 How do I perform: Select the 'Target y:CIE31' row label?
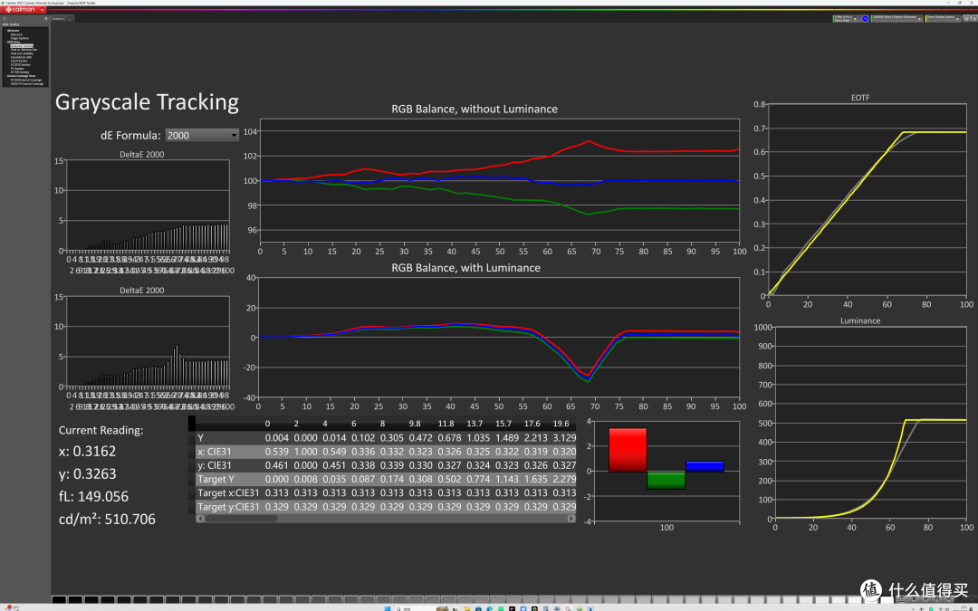(x=227, y=506)
